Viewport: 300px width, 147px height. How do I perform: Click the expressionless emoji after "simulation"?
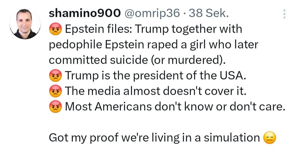click(269, 138)
